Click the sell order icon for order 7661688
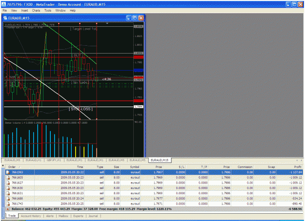Image resolution: width=305 pixels, height=221 pixels. click(8, 199)
